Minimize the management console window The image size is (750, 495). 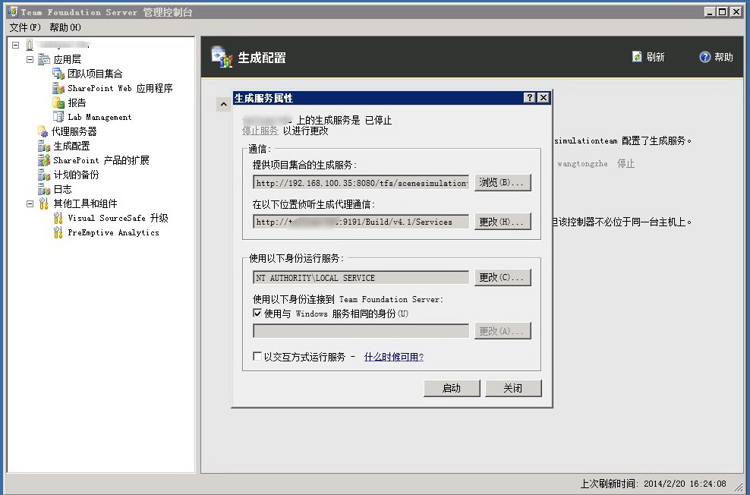(711, 11)
